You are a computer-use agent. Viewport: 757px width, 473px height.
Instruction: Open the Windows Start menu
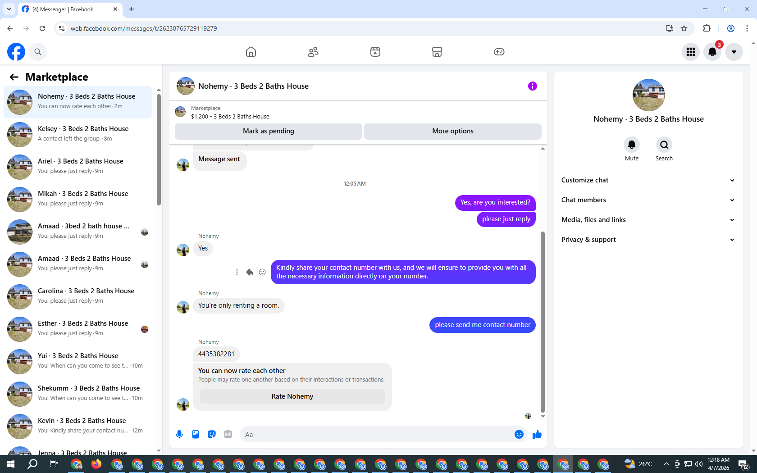coord(11,464)
